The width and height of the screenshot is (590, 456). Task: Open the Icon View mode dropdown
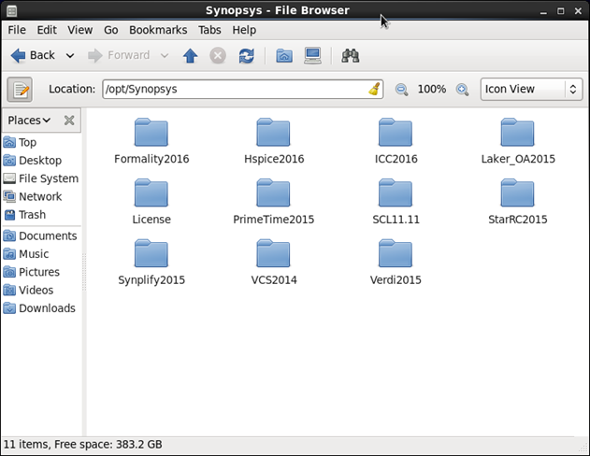pyautogui.click(x=531, y=89)
